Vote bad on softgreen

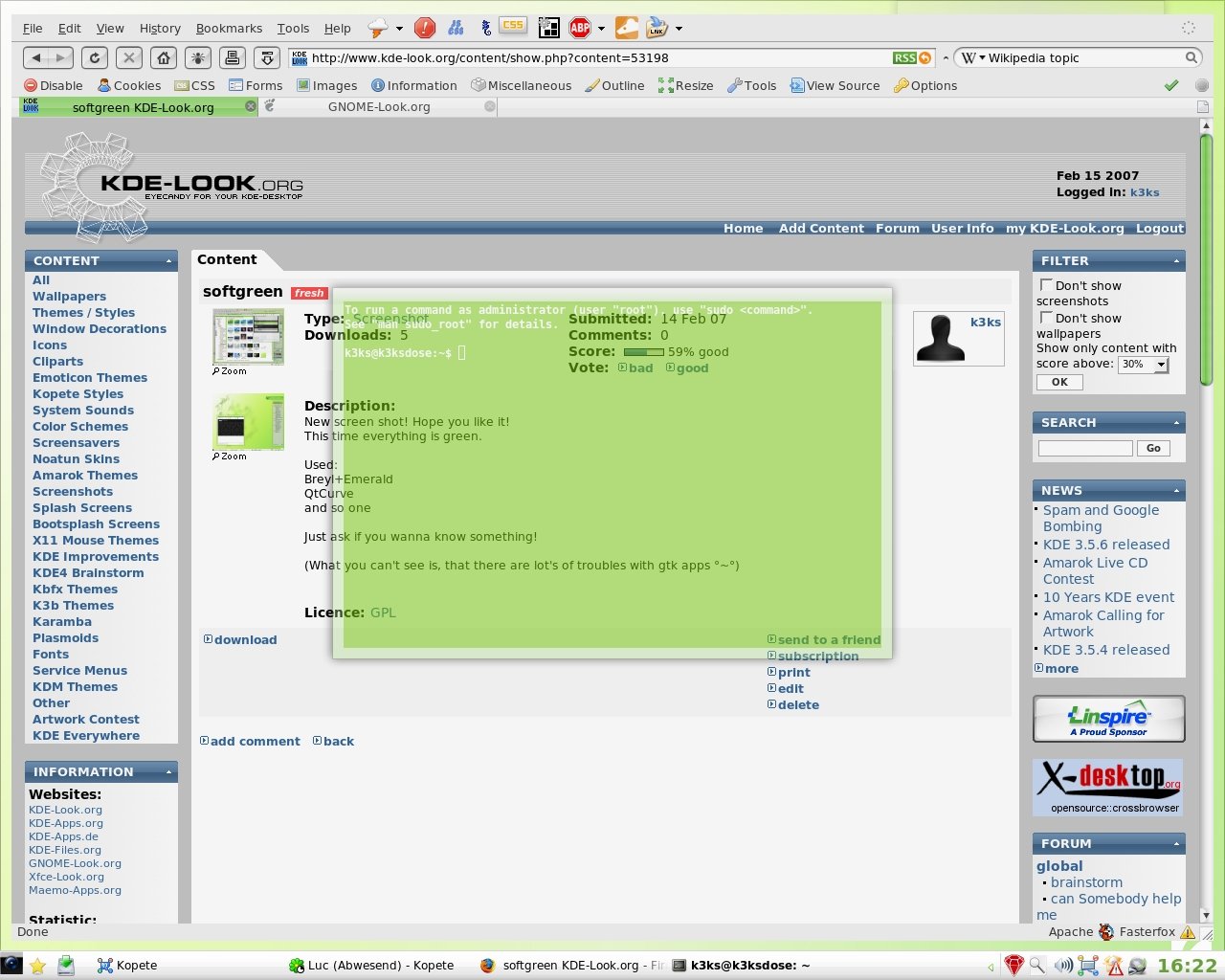[636, 367]
